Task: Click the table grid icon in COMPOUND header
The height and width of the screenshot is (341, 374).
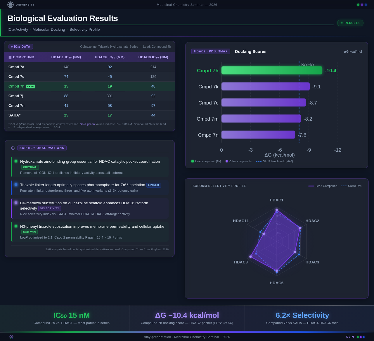Action: [x=10, y=57]
